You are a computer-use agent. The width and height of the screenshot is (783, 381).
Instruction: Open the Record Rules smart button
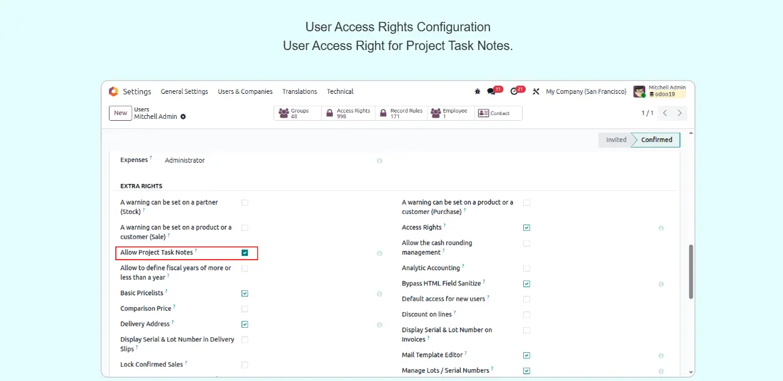tap(401, 113)
